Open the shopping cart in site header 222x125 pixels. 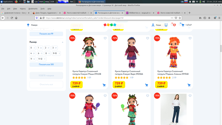click(x=183, y=25)
